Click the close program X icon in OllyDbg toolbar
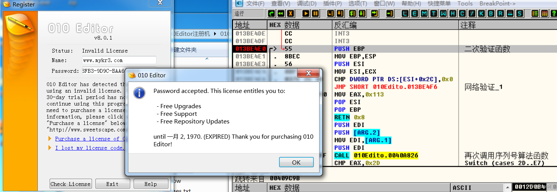This screenshot has width=557, height=192. 291,14
